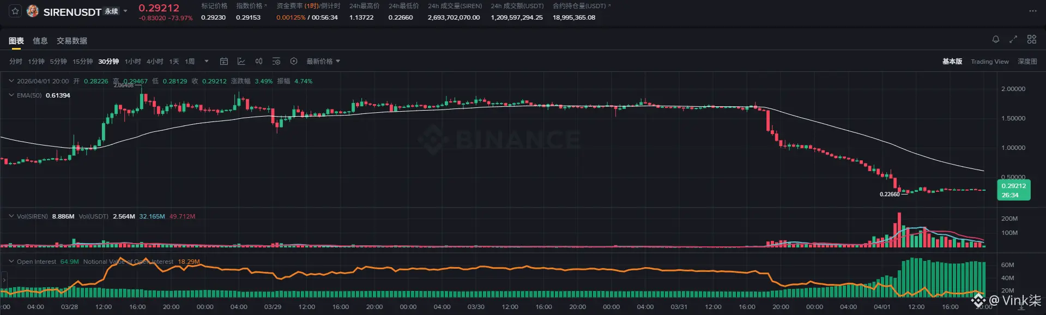
Task: Collapse the EMA(50) indicator legend chevron
Action: (x=11, y=95)
